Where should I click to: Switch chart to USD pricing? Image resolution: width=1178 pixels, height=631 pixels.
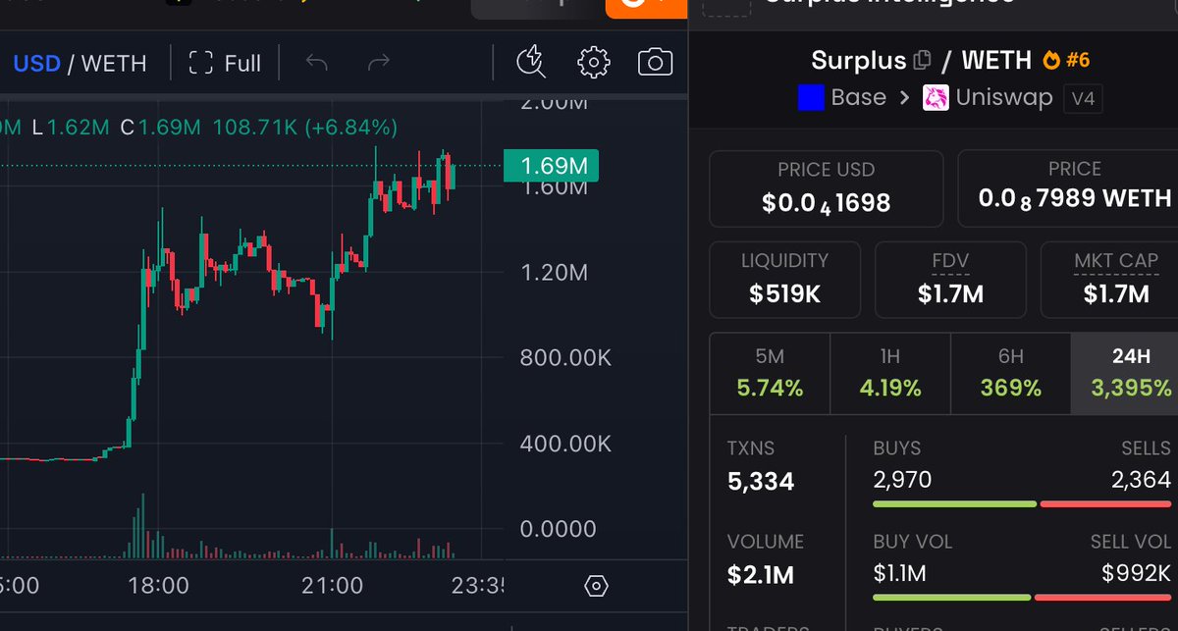(36, 64)
